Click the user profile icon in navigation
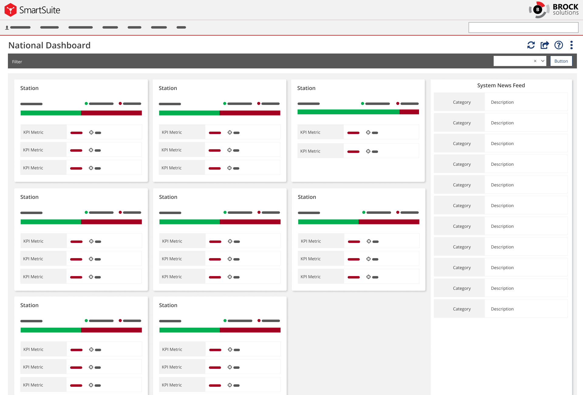 pyautogui.click(x=7, y=28)
